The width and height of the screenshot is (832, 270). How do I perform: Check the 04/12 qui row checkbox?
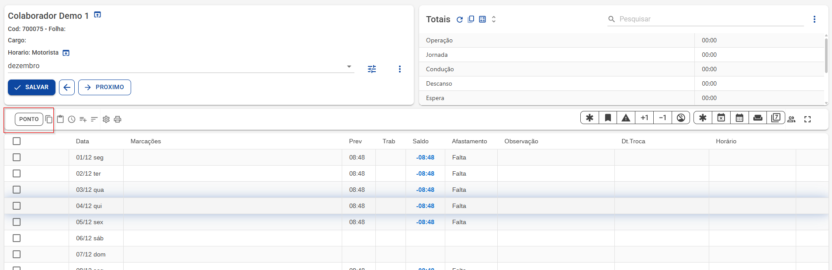17,206
